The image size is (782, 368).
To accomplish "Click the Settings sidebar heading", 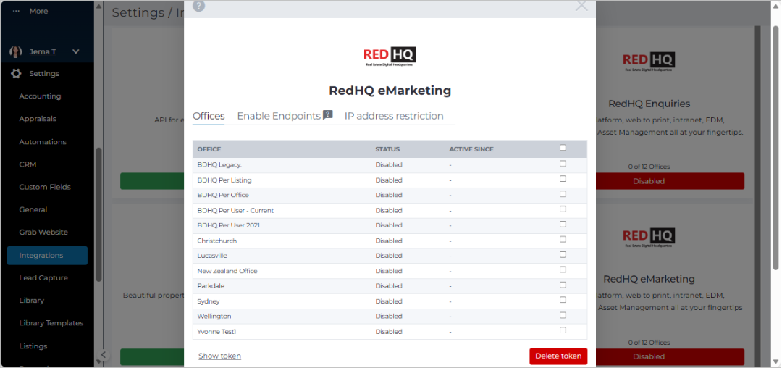I will click(44, 73).
